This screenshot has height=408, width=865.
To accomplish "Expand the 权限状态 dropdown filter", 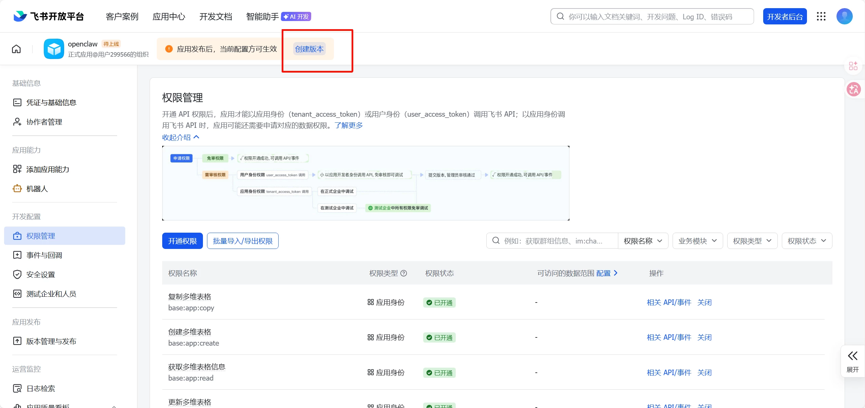I will coord(807,241).
